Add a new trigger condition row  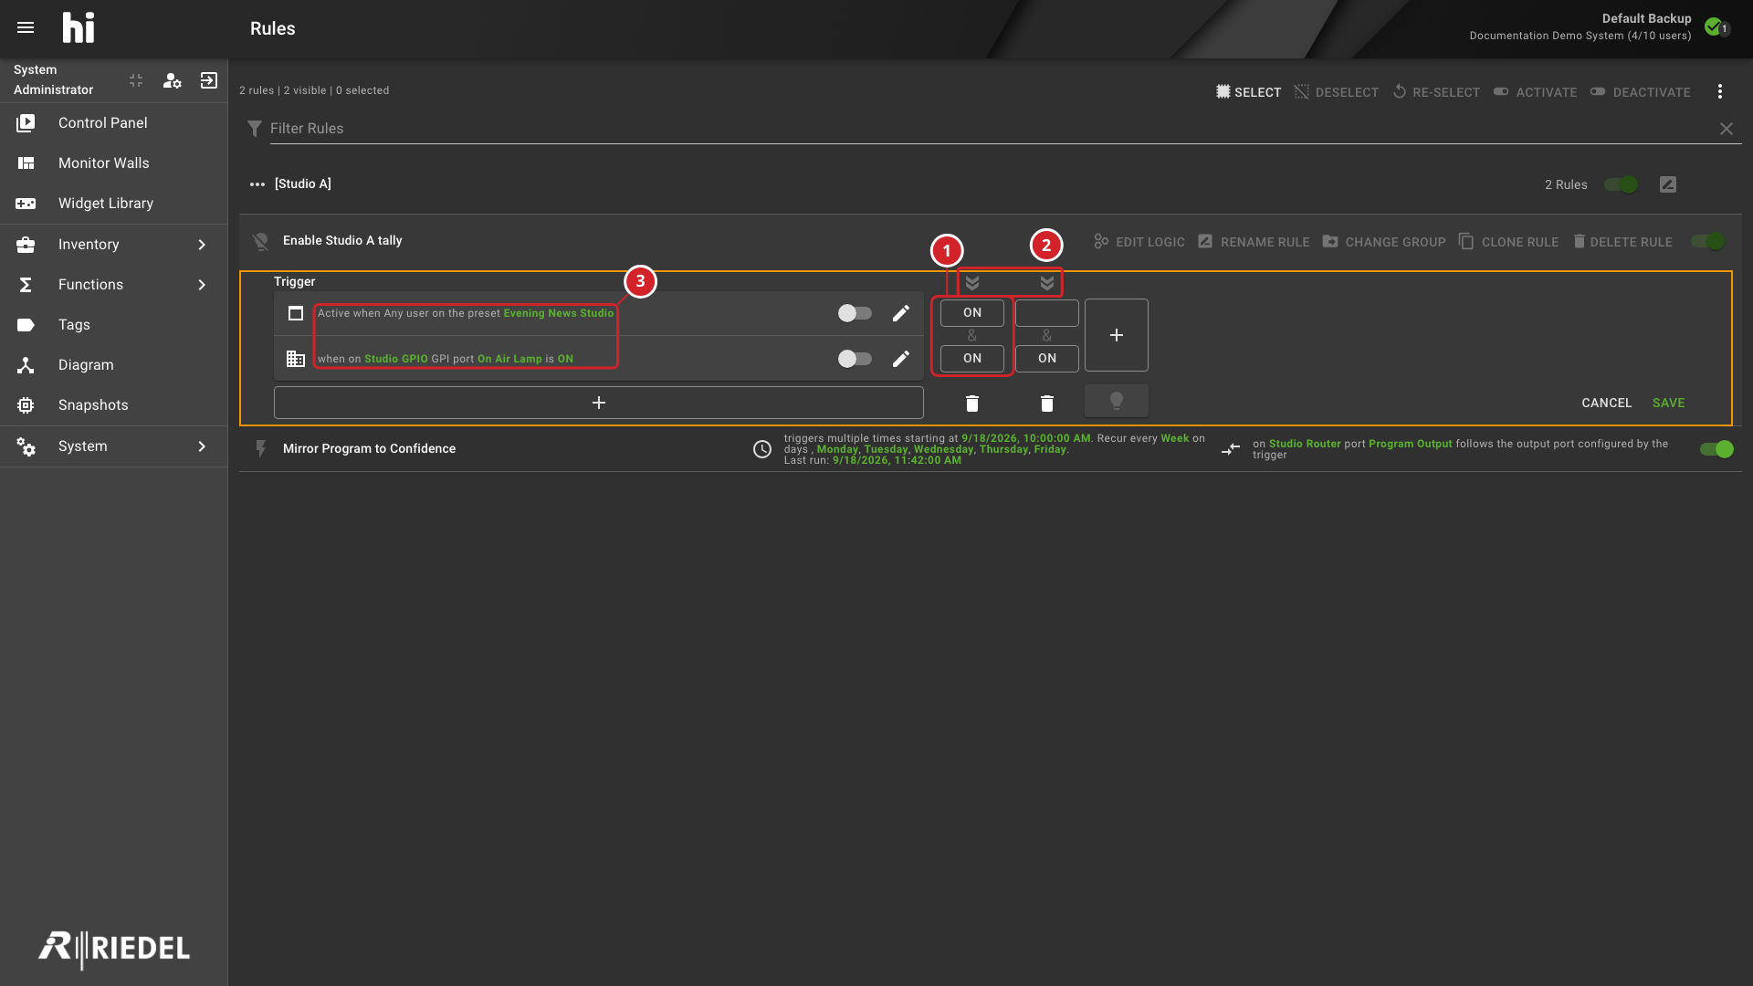599,403
